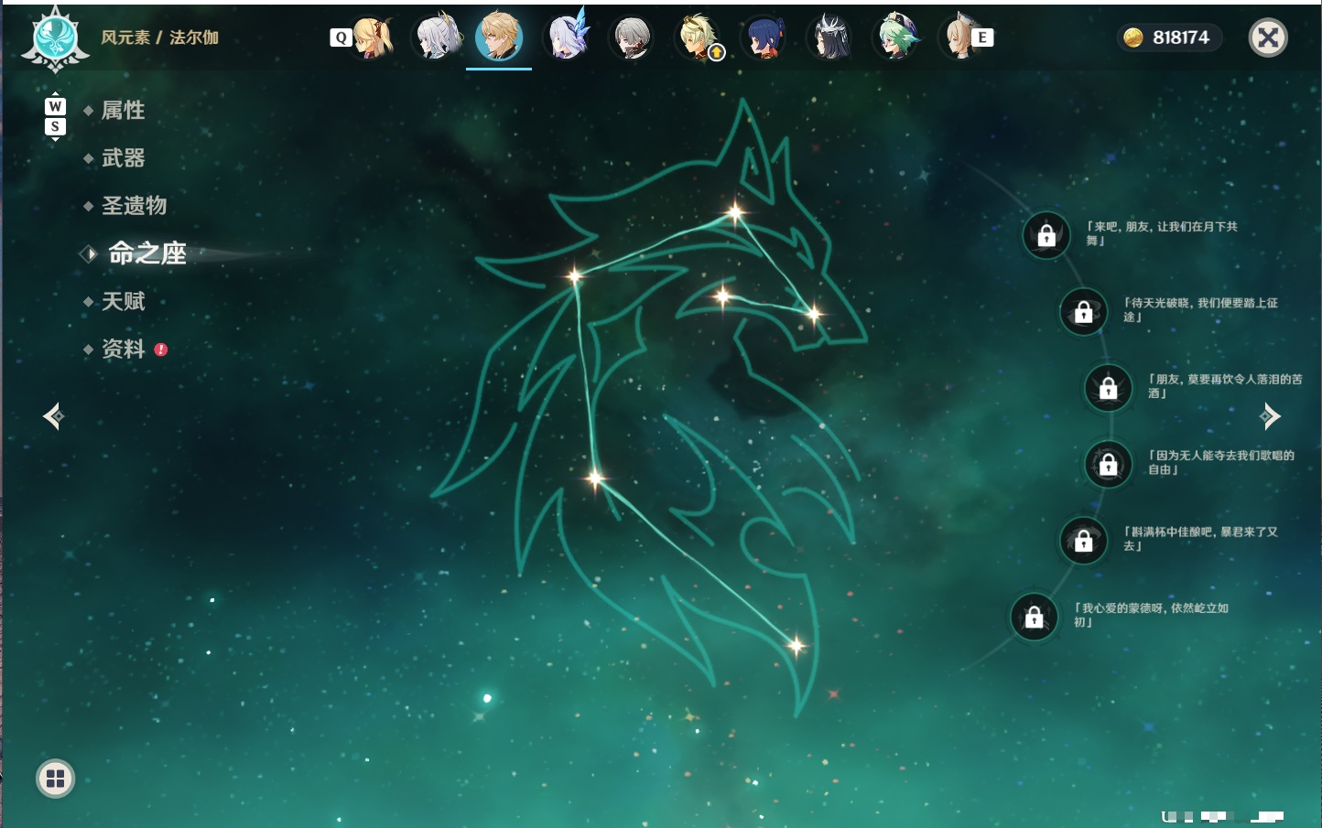This screenshot has width=1322, height=828.
Task: Click the W/S menu navigation key indicator
Action: click(55, 116)
